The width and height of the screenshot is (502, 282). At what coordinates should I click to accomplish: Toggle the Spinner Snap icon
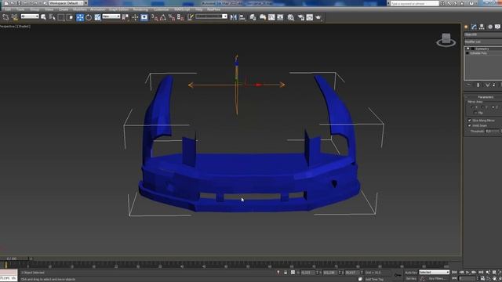click(180, 17)
